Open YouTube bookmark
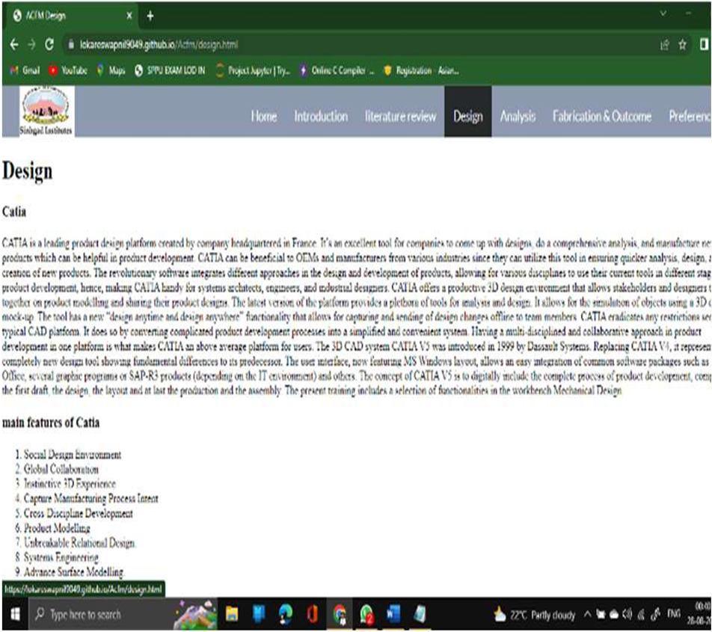The image size is (712, 632). click(x=67, y=70)
